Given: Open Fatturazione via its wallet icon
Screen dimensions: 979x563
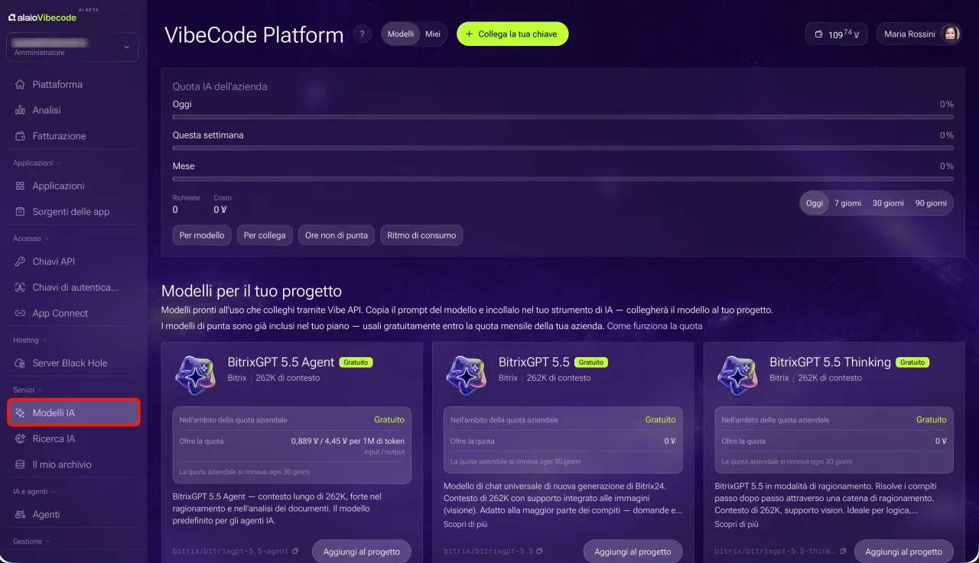Looking at the screenshot, I should tap(20, 136).
